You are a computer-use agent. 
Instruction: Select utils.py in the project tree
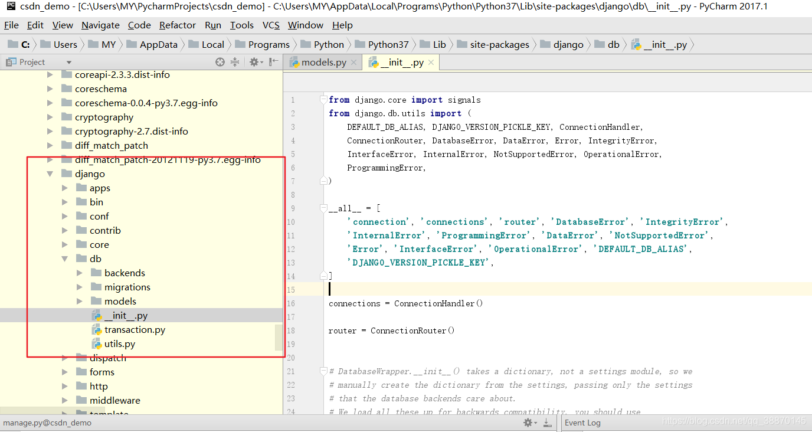click(x=120, y=344)
